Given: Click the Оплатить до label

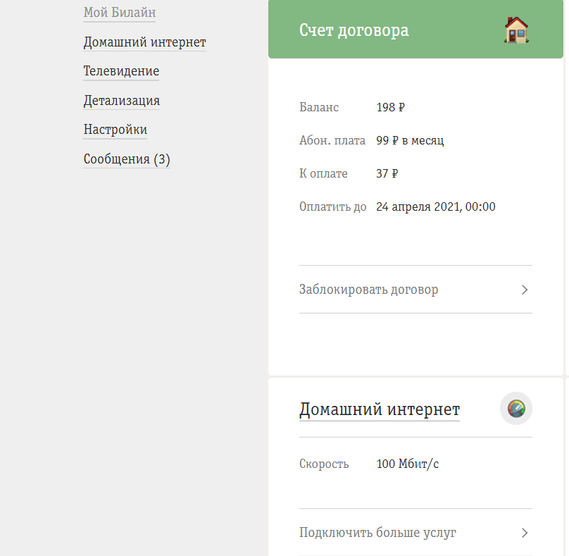Looking at the screenshot, I should click(332, 206).
